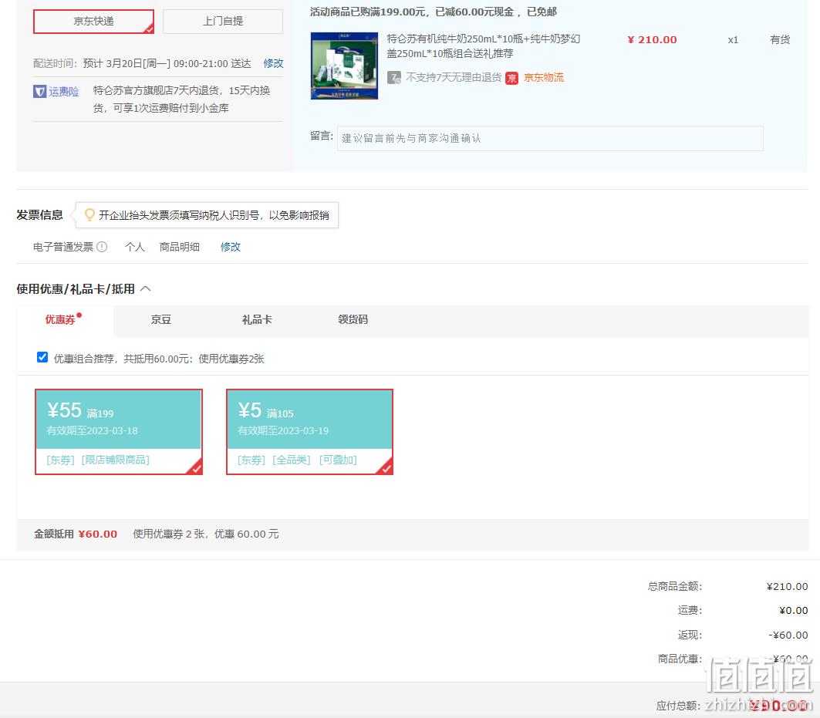Click 修改 to edit invoice info
Image resolution: width=820 pixels, height=718 pixels.
(x=230, y=247)
